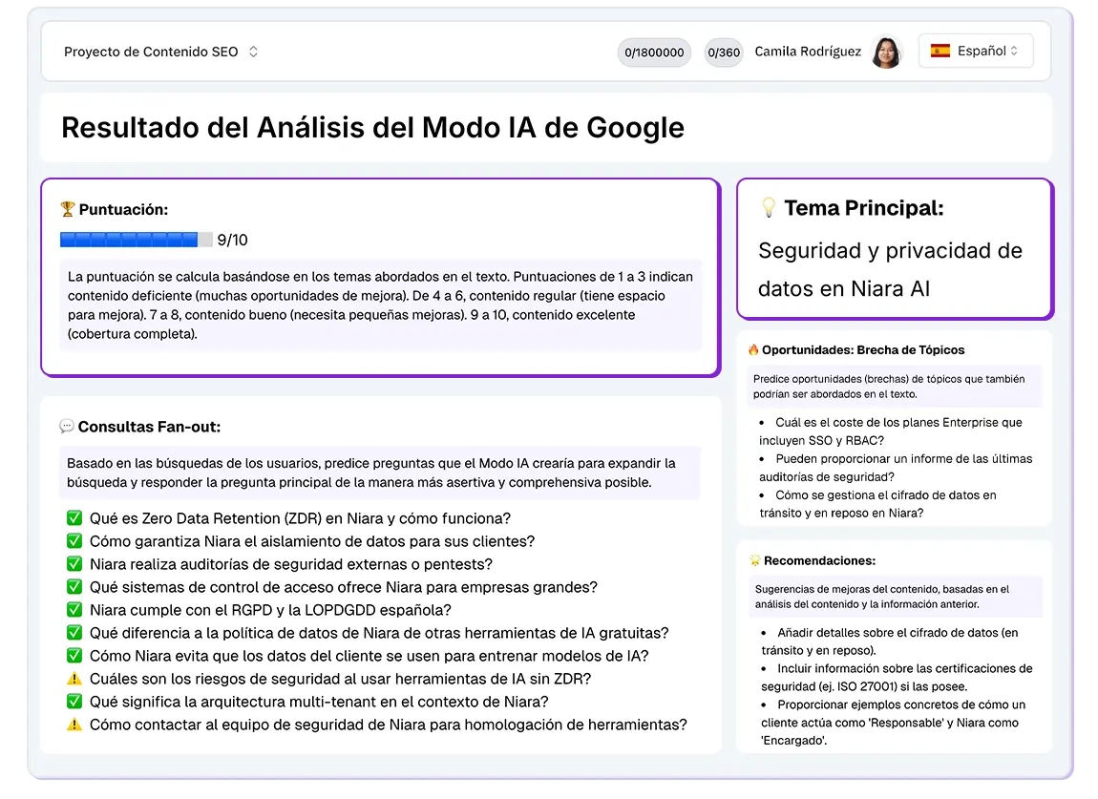Open the Español language dropdown
This screenshot has height=799, width=1098.
coord(976,52)
